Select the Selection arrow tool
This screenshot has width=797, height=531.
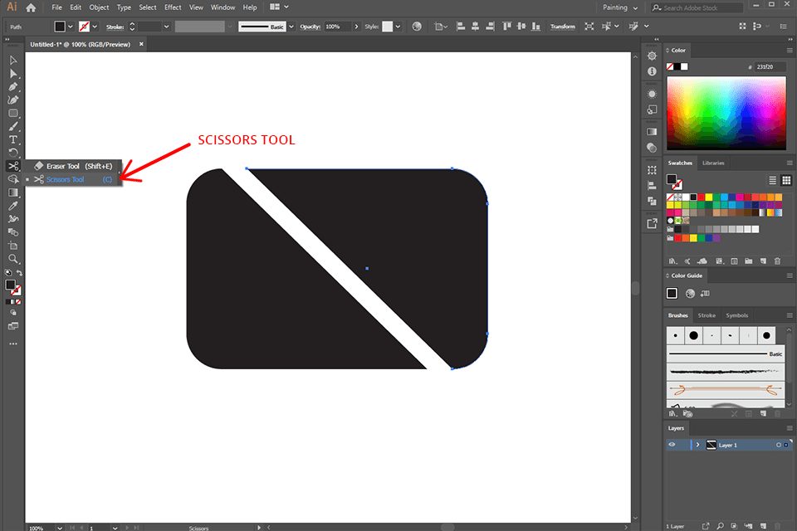pos(13,61)
